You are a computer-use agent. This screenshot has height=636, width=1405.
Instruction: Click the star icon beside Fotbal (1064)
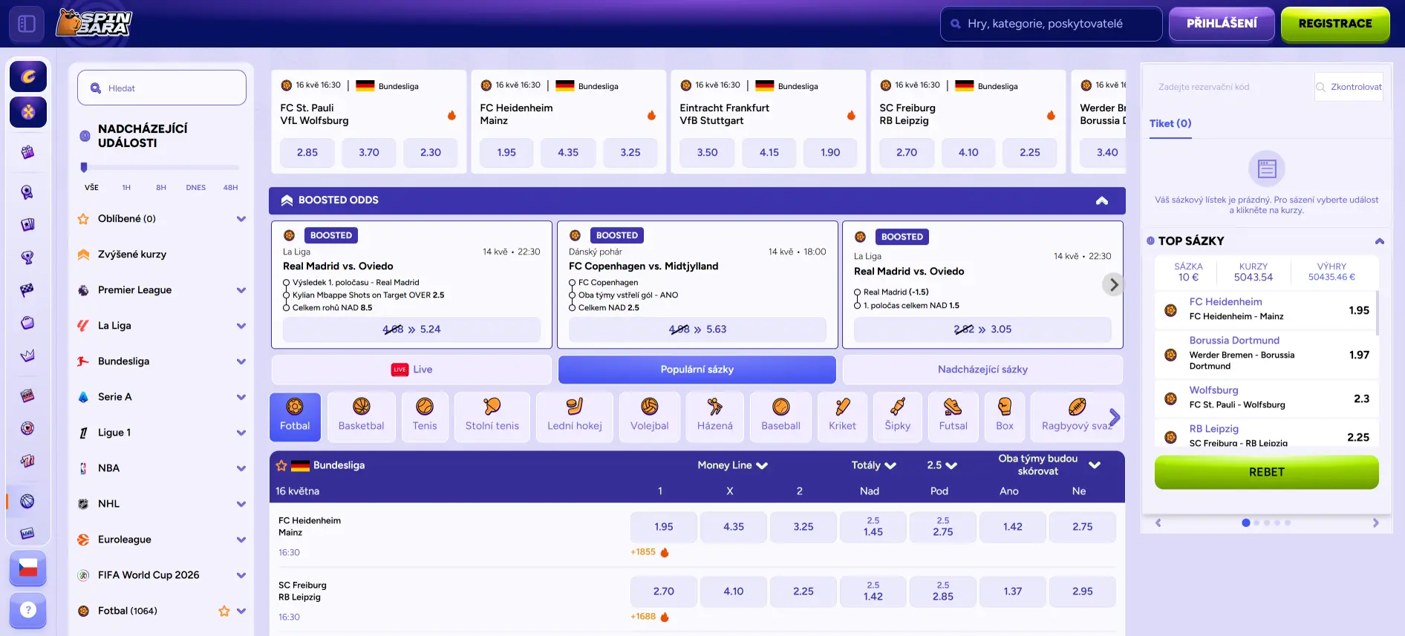(x=224, y=611)
